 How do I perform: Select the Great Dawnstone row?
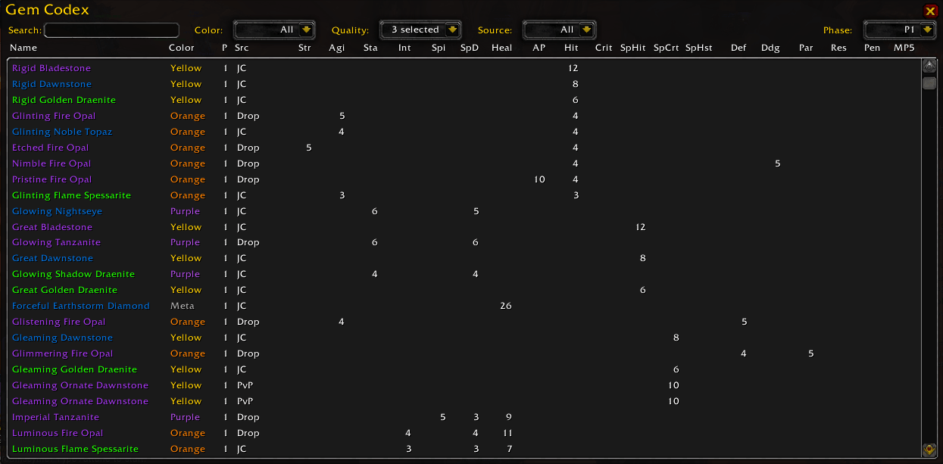click(x=464, y=258)
